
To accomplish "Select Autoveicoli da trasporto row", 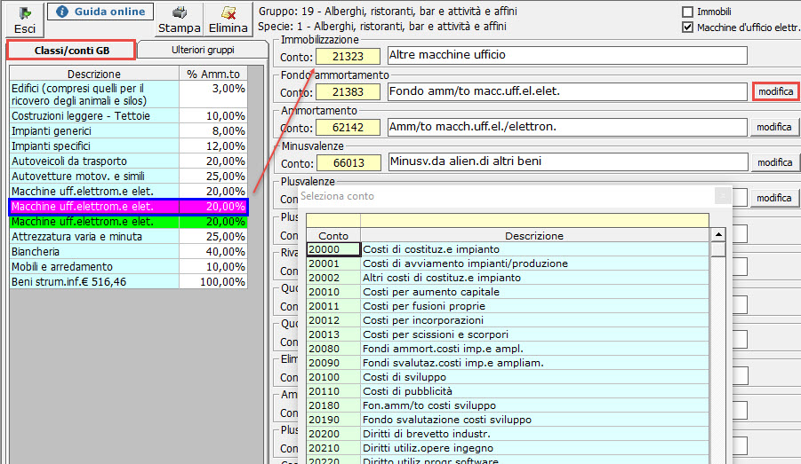I will click(128, 161).
